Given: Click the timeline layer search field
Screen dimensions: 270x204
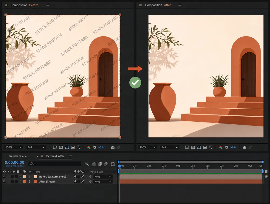Looking at the screenshot, I should (x=55, y=164).
